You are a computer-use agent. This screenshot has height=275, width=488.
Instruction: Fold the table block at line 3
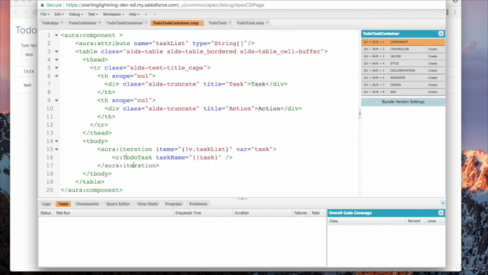tap(56, 51)
